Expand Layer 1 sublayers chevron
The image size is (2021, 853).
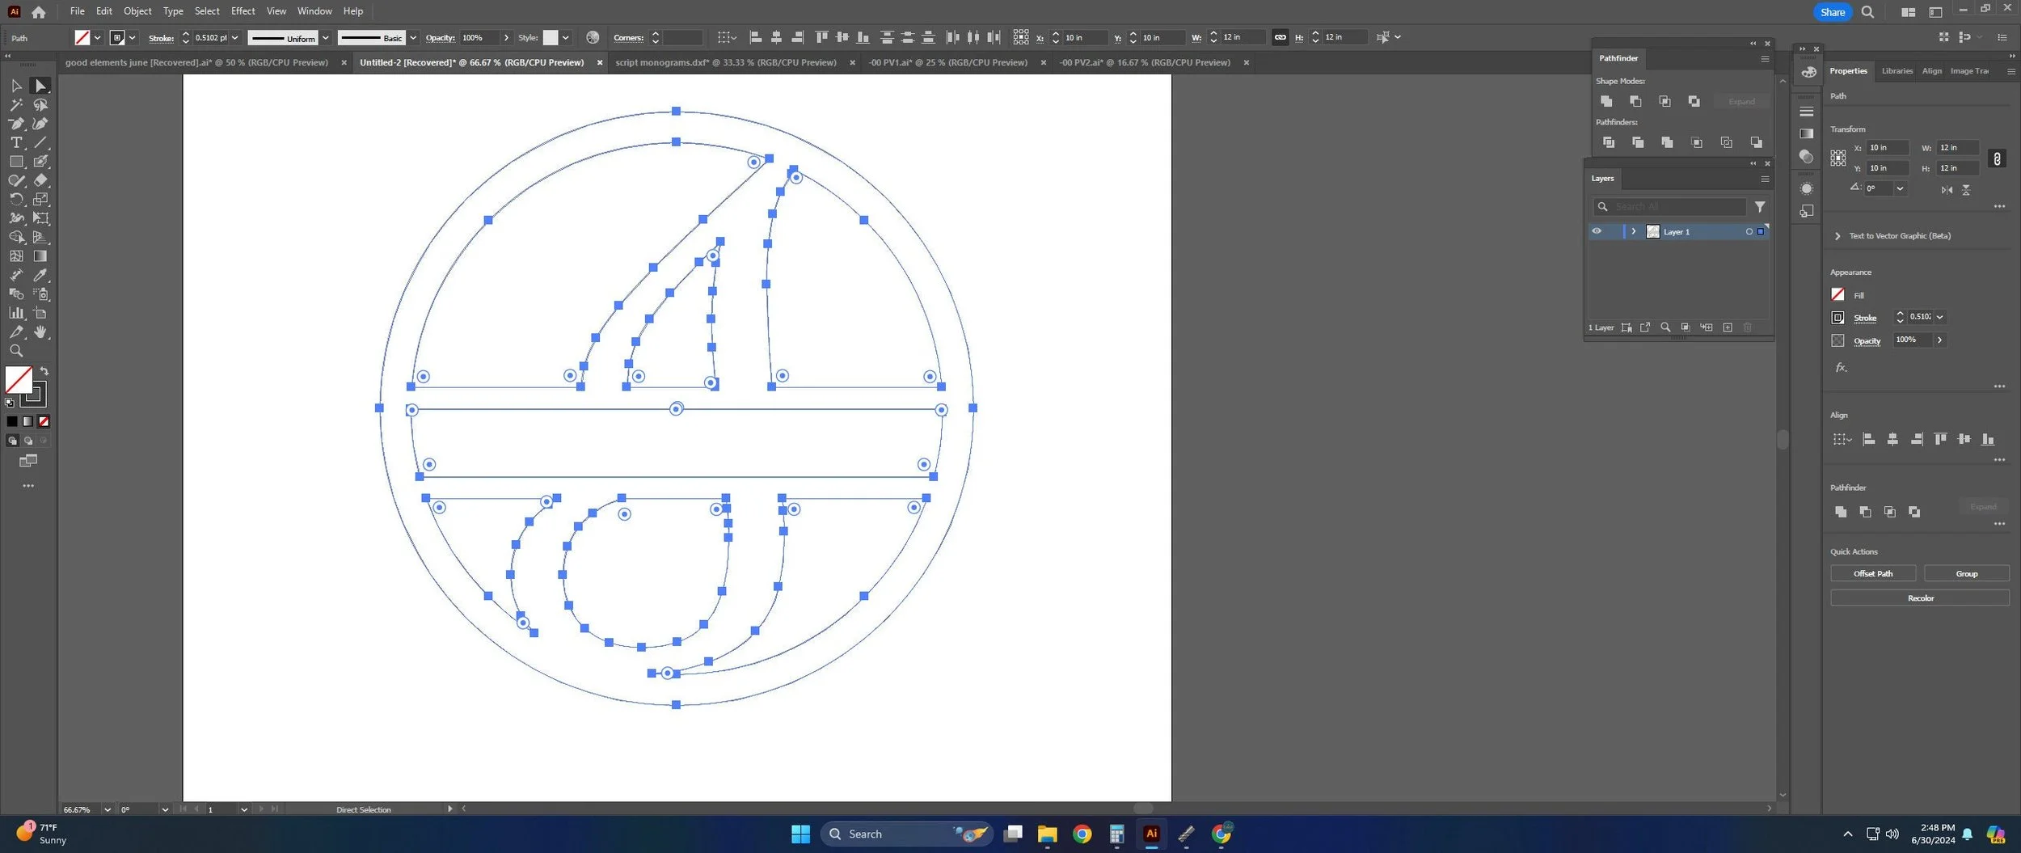point(1633,231)
